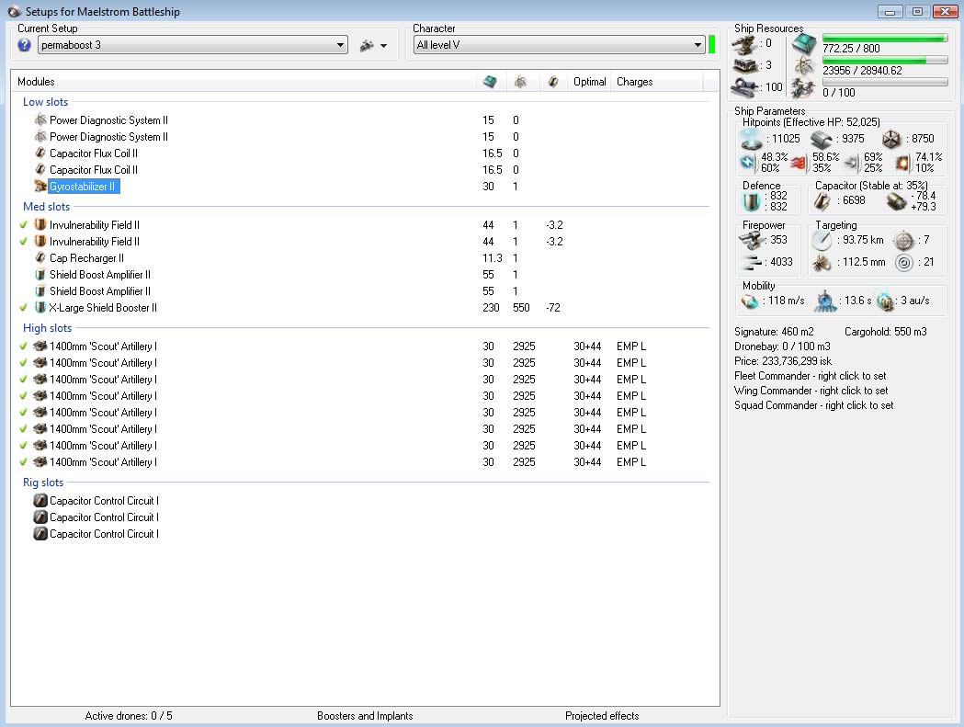Click the CPU usage progress bar
The image size is (964, 727).
[x=884, y=38]
